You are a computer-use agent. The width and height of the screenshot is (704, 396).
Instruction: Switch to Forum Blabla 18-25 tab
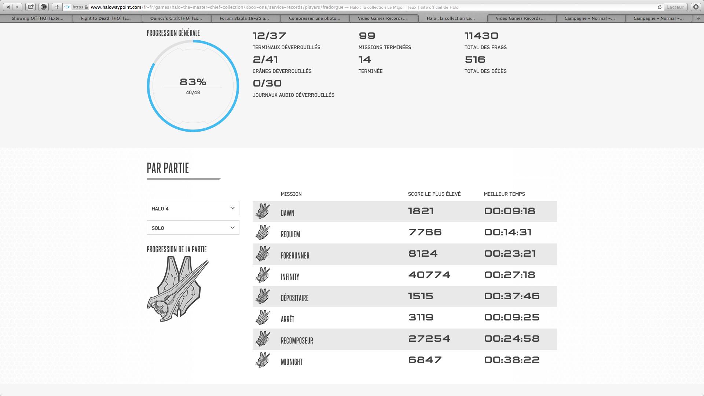tap(244, 18)
